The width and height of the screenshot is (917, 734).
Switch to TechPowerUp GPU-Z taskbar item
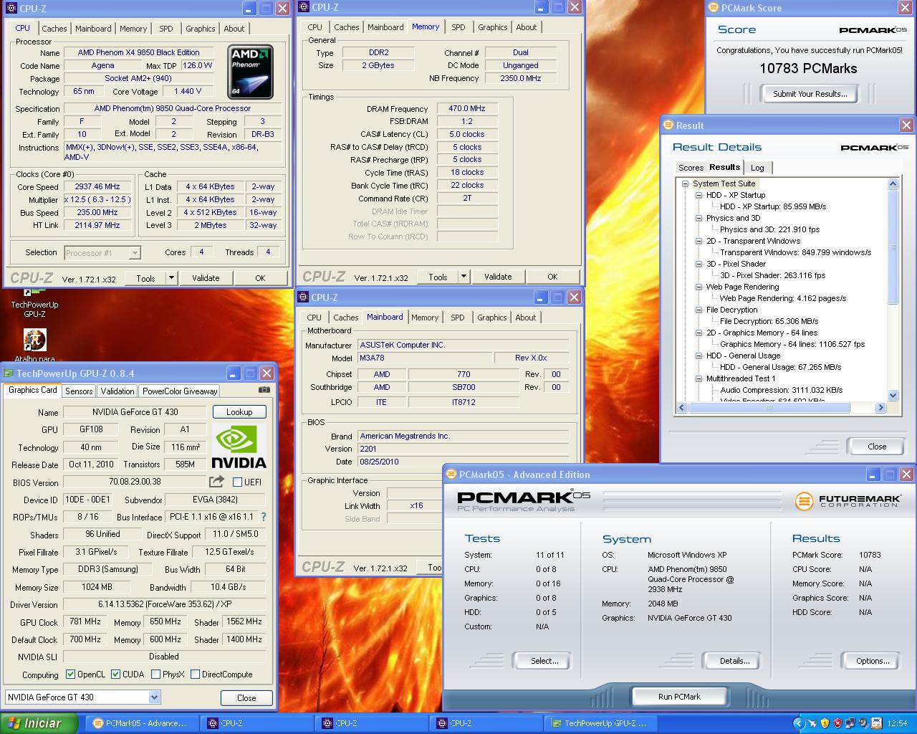point(600,723)
